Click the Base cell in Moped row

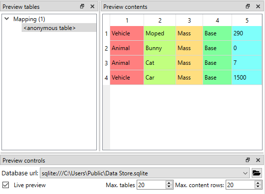point(217,33)
